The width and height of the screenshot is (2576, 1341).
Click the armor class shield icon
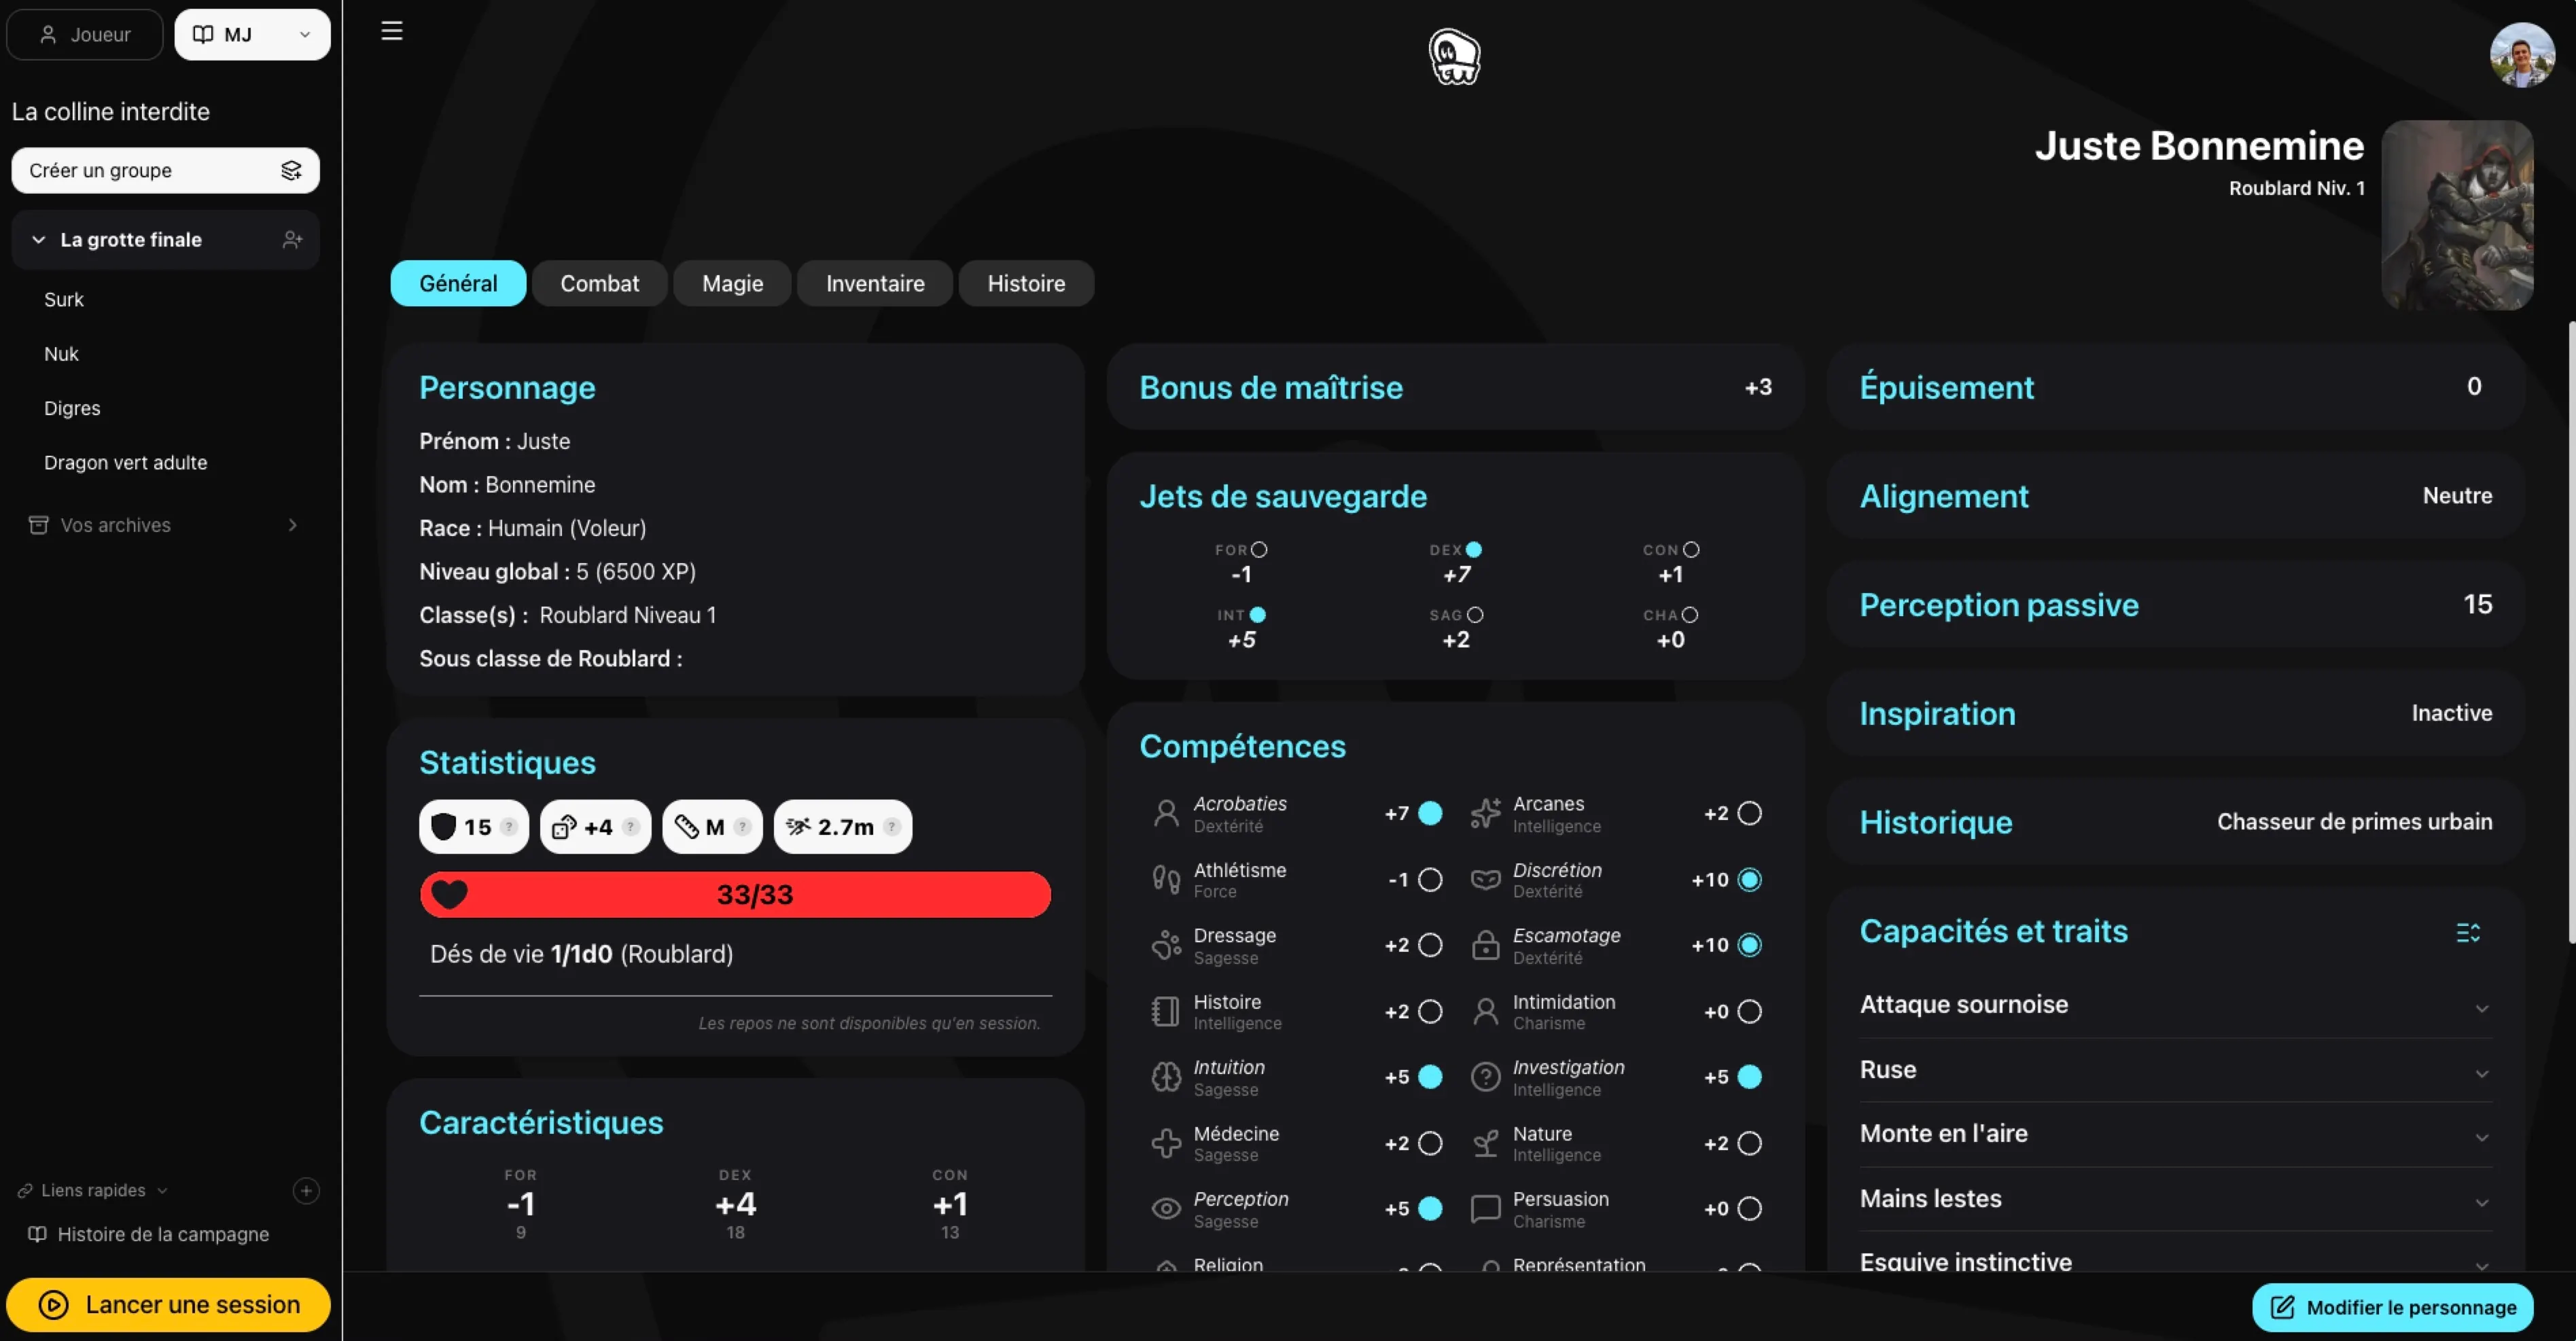click(443, 826)
